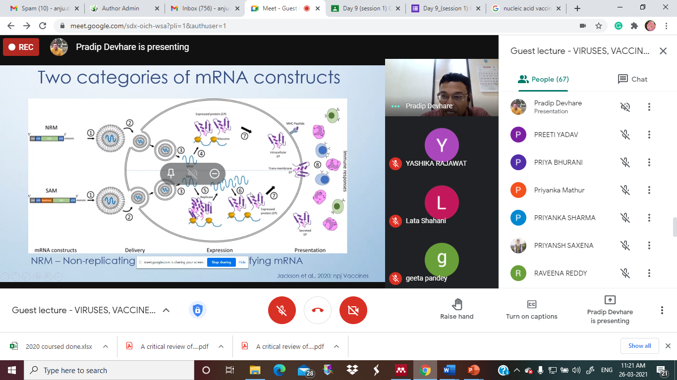Open more options three-dot menu in bottom bar
The width and height of the screenshot is (677, 380).
(662, 310)
